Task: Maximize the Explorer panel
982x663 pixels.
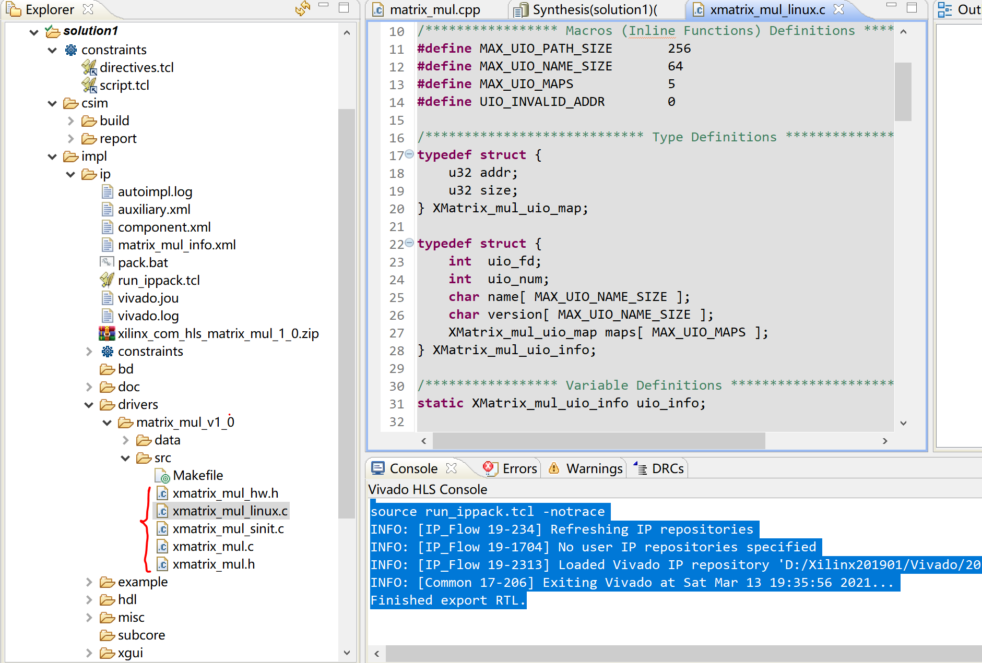Action: (344, 8)
